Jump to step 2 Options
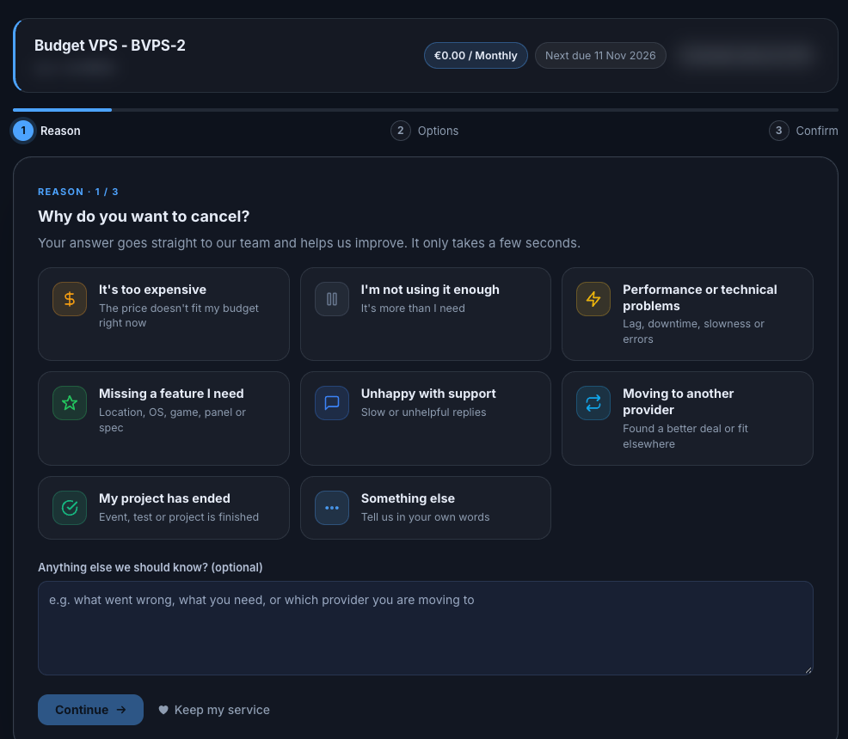This screenshot has height=739, width=848. pos(425,131)
